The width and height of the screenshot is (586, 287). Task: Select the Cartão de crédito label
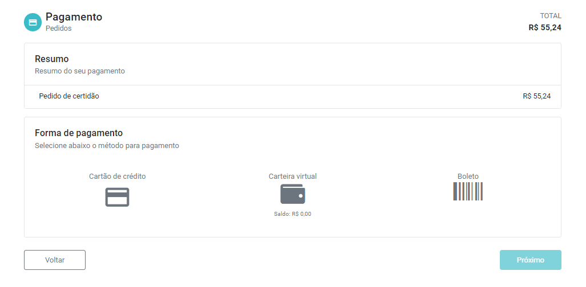coord(118,176)
